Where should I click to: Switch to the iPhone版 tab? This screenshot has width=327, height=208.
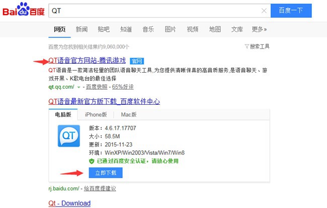[96, 114]
